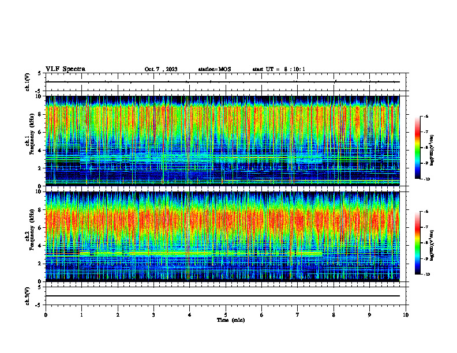457x353 pixels.
Task: Click the "ch.1(V)" axis label
Action: (27, 82)
